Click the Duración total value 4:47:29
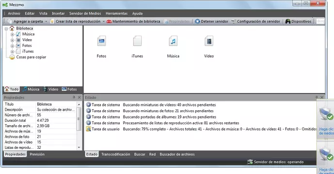Viewport: 334px width, 174px height. [x=43, y=120]
